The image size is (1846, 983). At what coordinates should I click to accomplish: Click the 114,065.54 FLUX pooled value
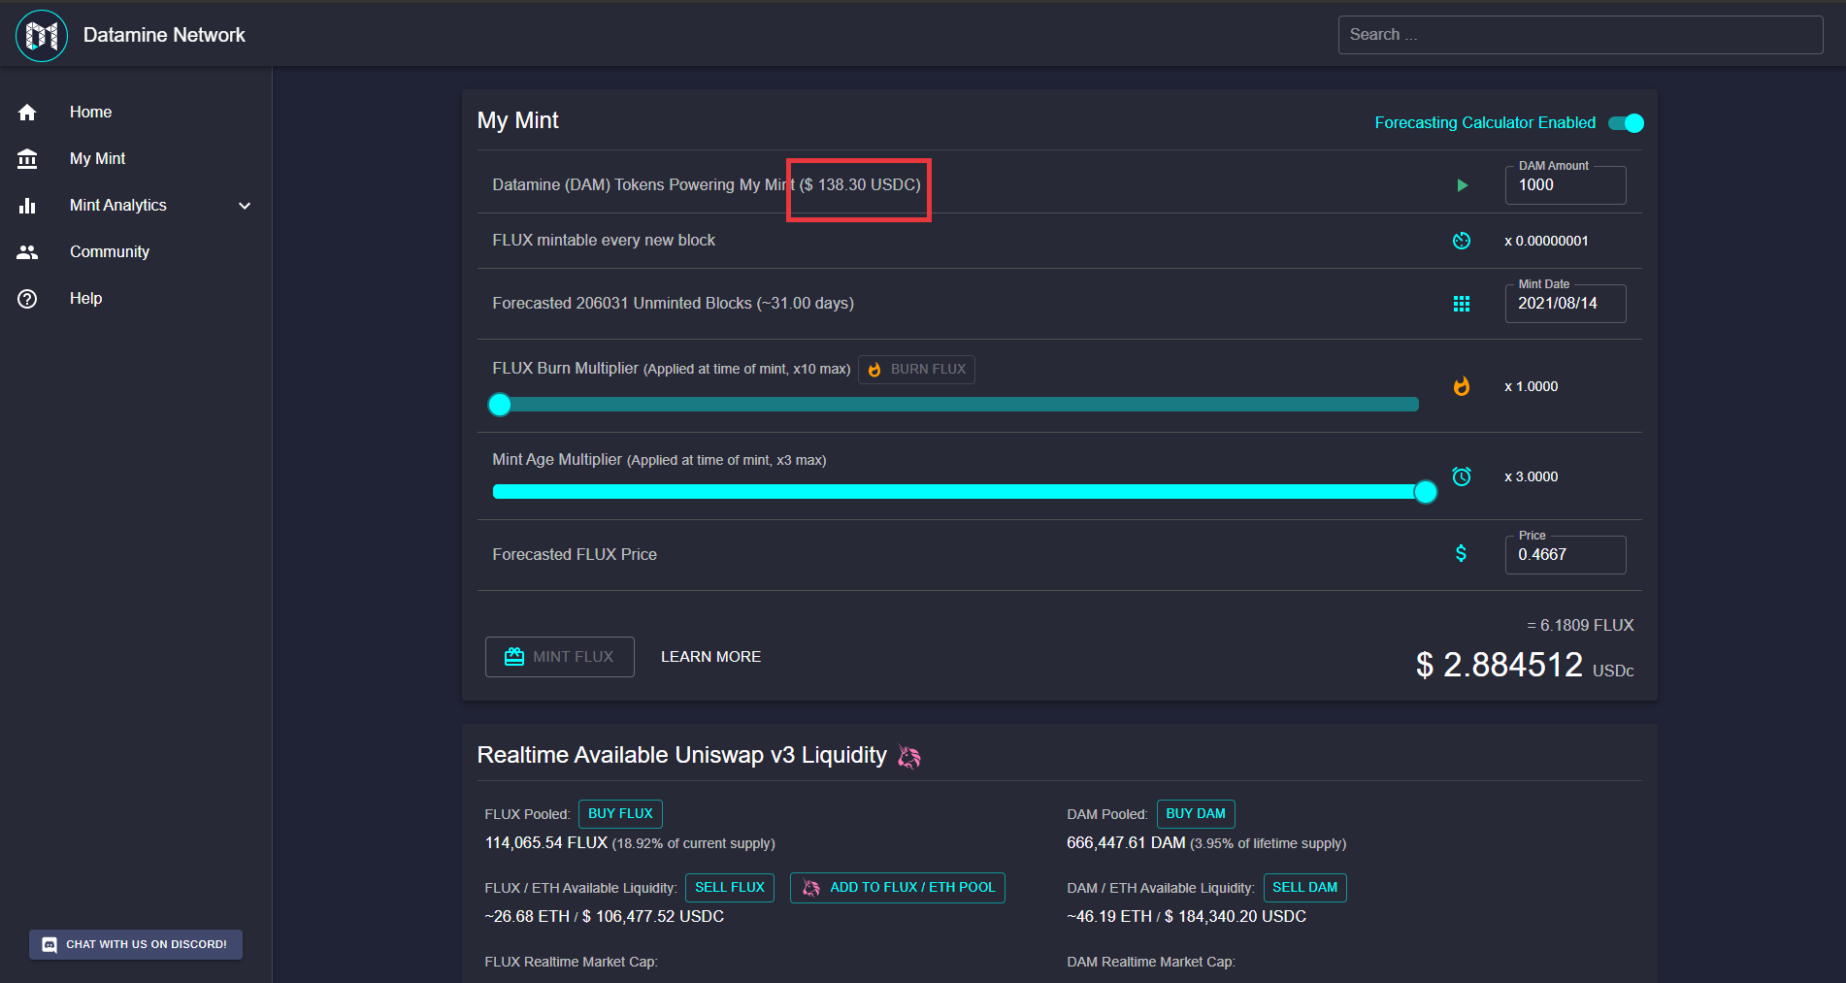[546, 843]
